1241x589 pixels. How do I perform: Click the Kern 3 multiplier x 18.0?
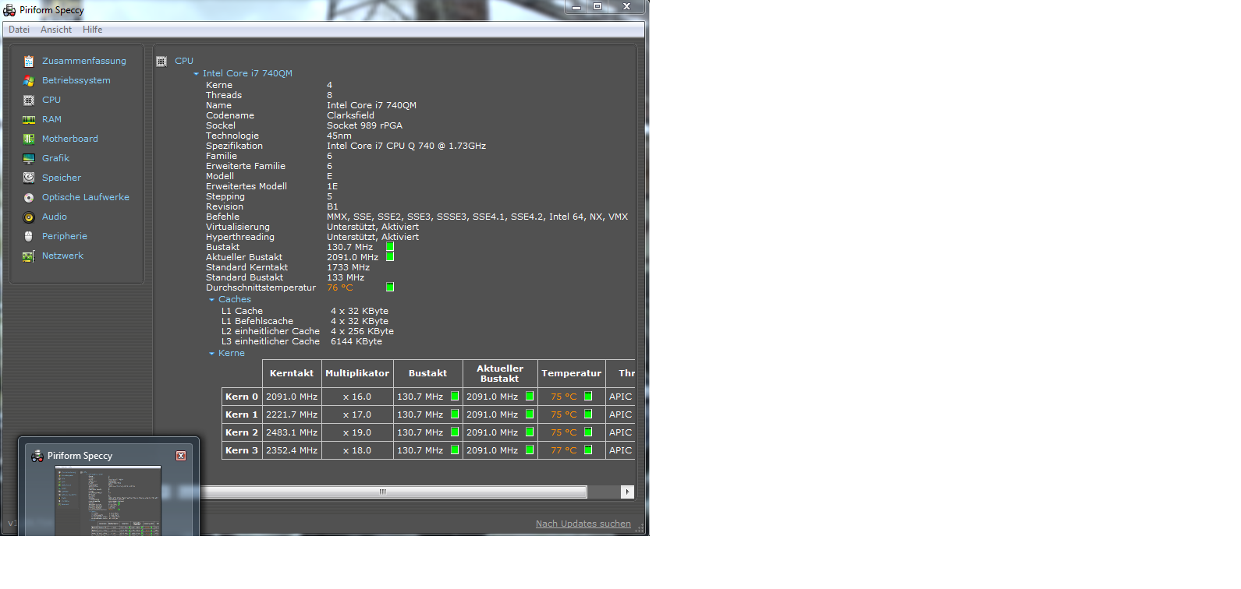(x=357, y=450)
